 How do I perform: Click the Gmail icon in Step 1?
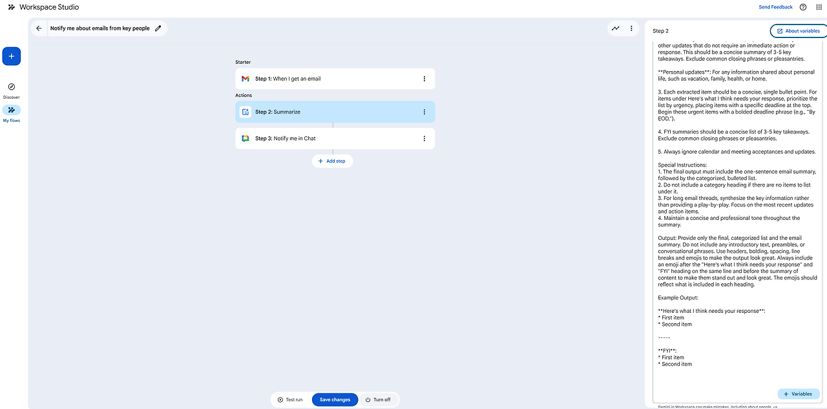(246, 79)
